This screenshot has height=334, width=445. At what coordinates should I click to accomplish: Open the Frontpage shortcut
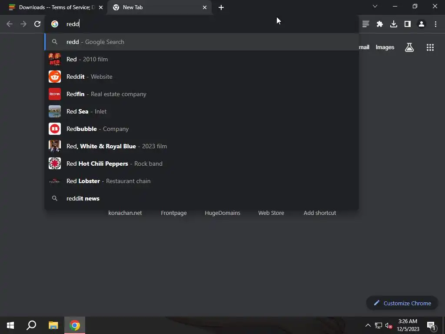(174, 213)
